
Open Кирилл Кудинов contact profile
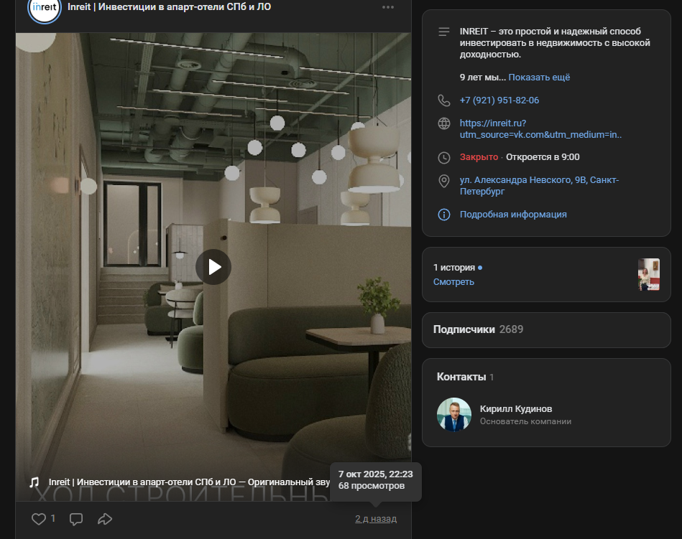click(x=515, y=409)
